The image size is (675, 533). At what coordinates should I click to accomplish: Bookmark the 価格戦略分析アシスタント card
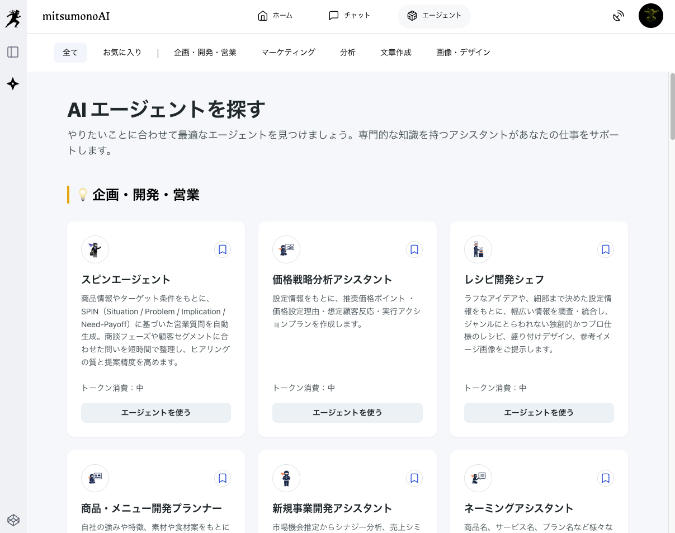pos(414,249)
